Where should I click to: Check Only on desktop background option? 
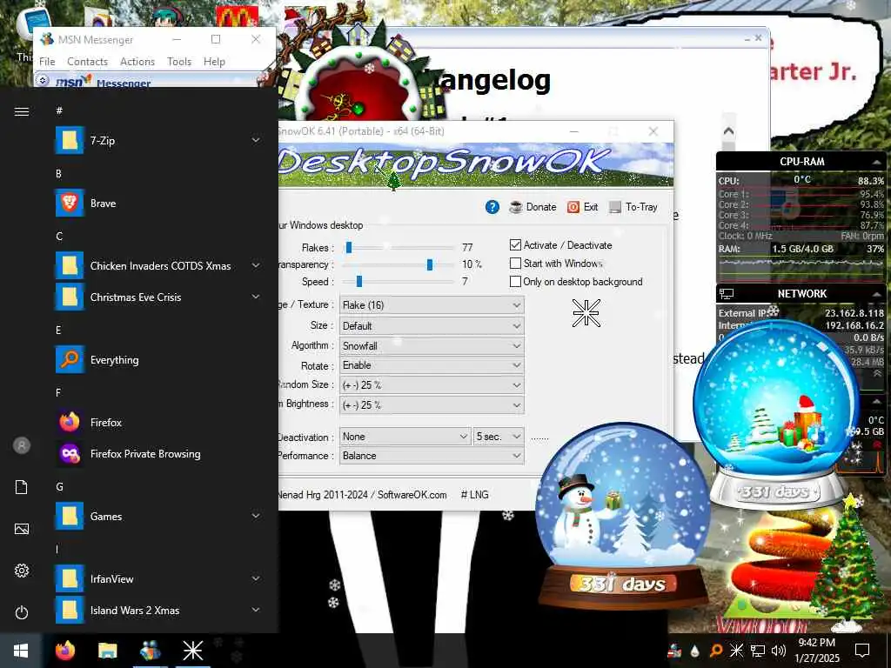515,281
